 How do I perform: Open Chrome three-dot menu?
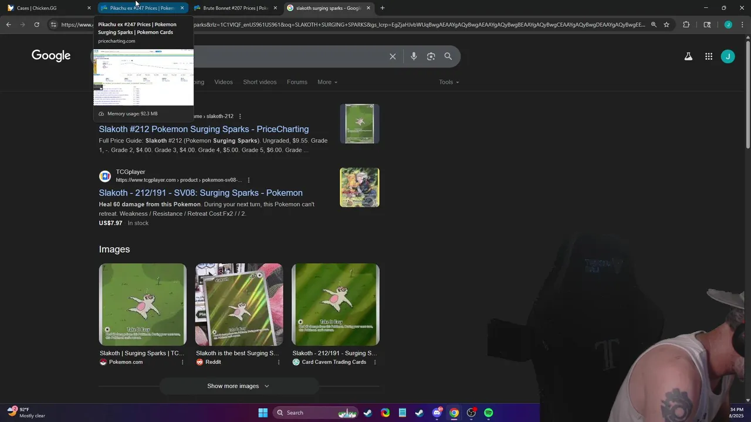pyautogui.click(x=742, y=25)
